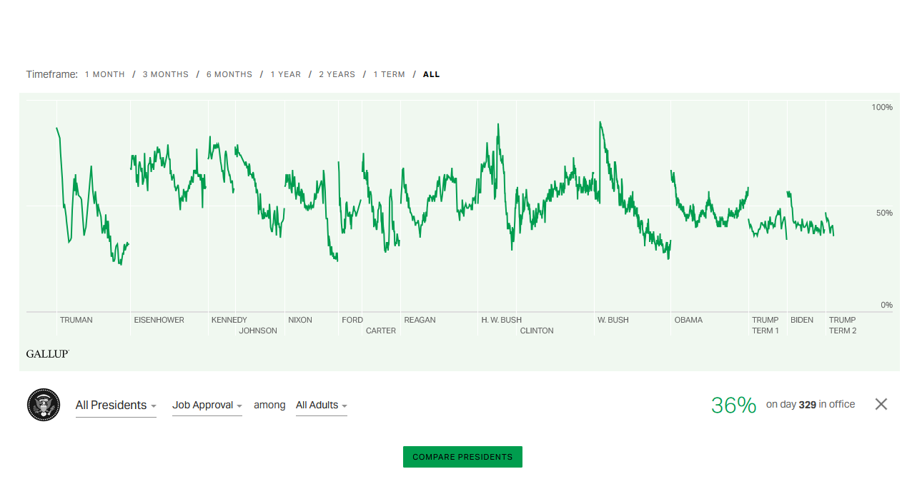Open the All Presidents dropdown

click(116, 405)
